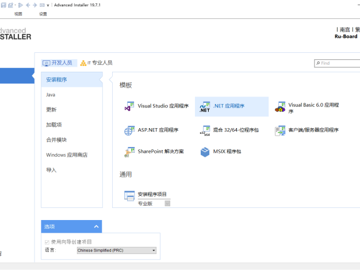Viewport: 360px width, 270px height.
Task: Switch to the IT 专业人员 tab
Action: 96,63
